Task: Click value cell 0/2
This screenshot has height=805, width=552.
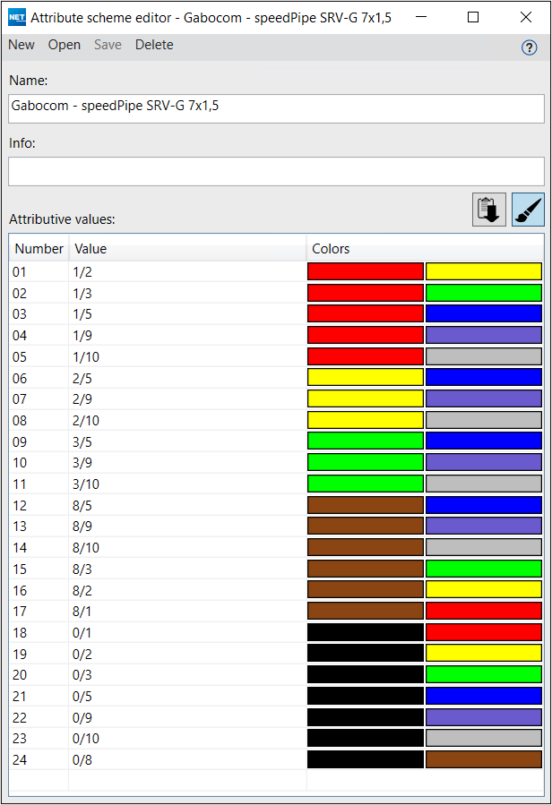Action: pos(187,654)
